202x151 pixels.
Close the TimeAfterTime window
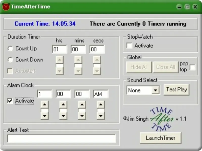click(x=195, y=7)
